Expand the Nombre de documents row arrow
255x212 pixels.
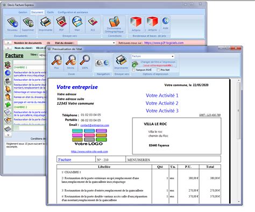[8, 43]
